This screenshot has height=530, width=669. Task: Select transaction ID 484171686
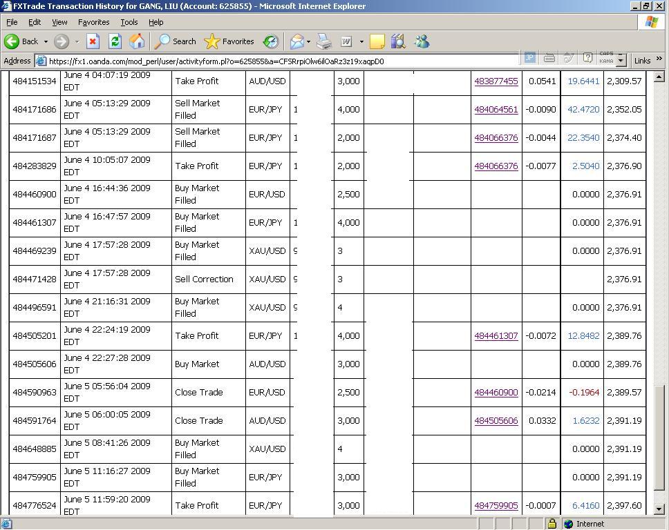coord(35,110)
